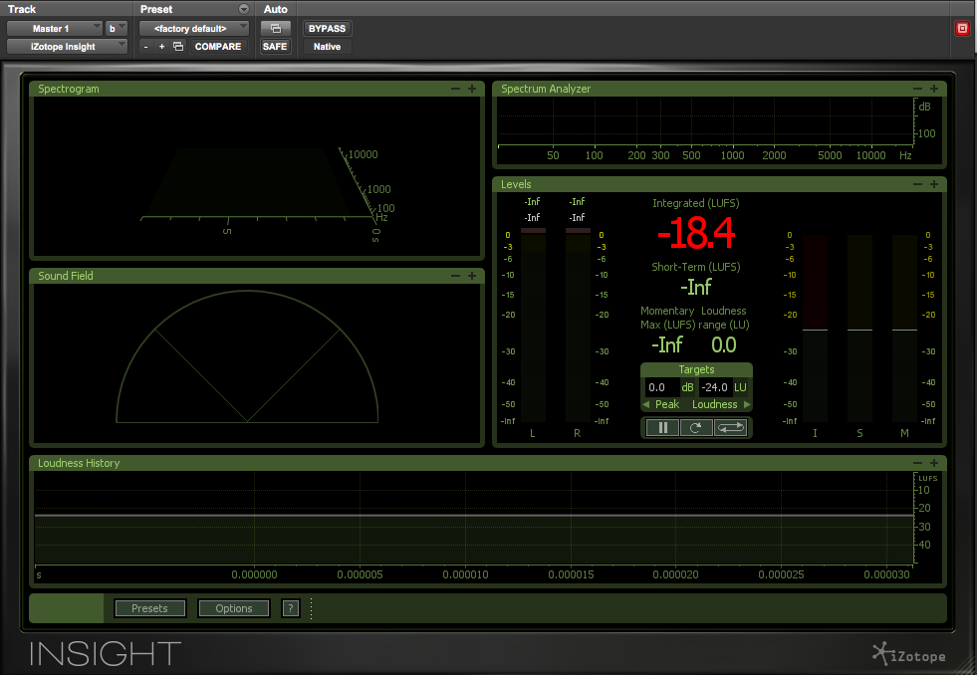This screenshot has width=977, height=675.
Task: Toggle the COMPARE button
Action: click(218, 47)
